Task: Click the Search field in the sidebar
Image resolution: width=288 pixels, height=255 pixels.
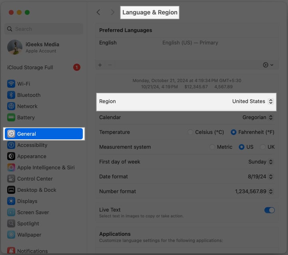Action: [44, 29]
